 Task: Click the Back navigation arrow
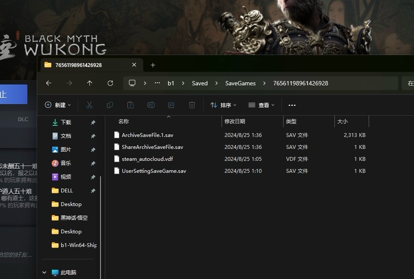(49, 83)
